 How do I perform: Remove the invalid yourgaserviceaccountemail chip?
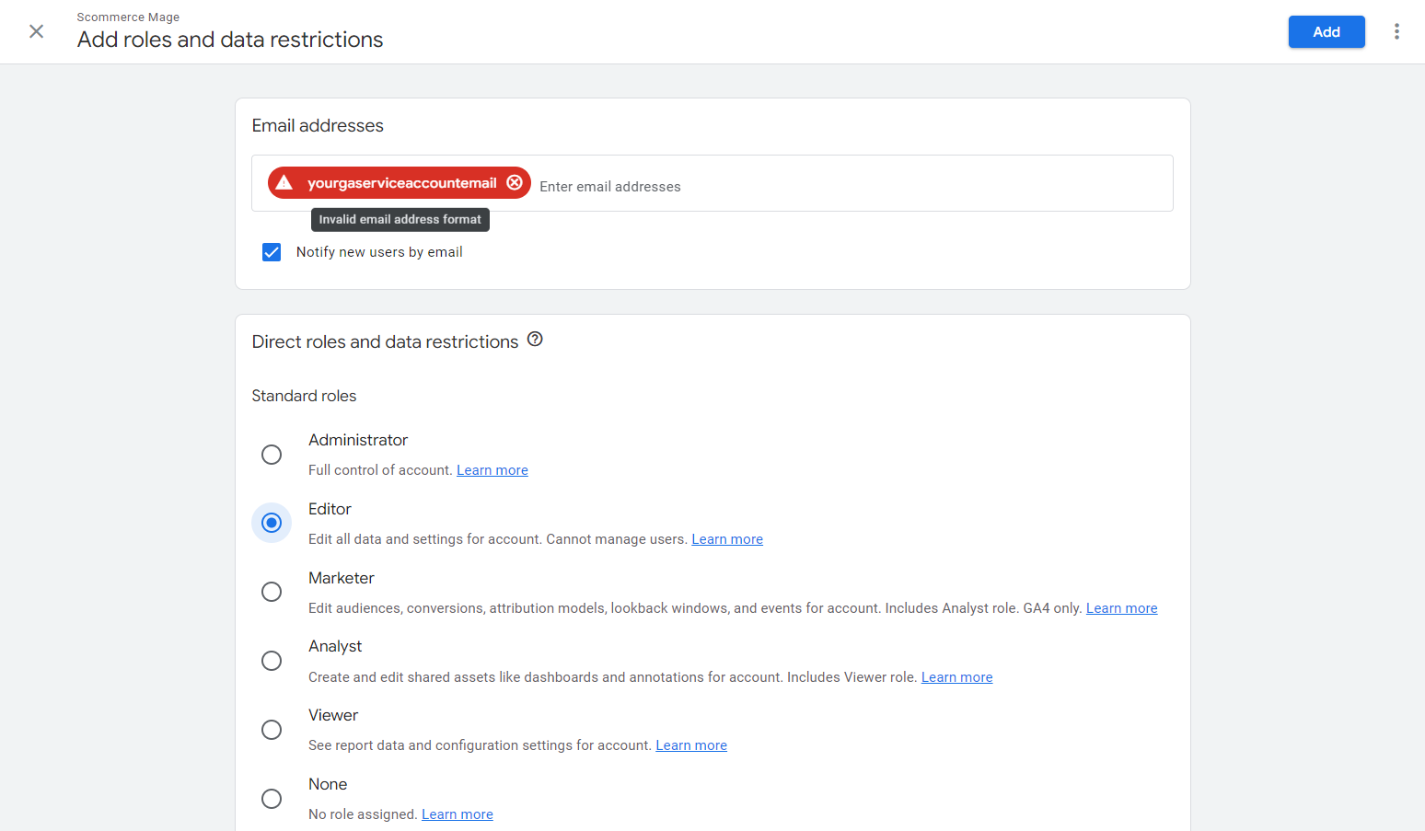[515, 182]
